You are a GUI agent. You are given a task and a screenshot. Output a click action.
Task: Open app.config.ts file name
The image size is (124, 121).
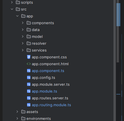point(44,78)
